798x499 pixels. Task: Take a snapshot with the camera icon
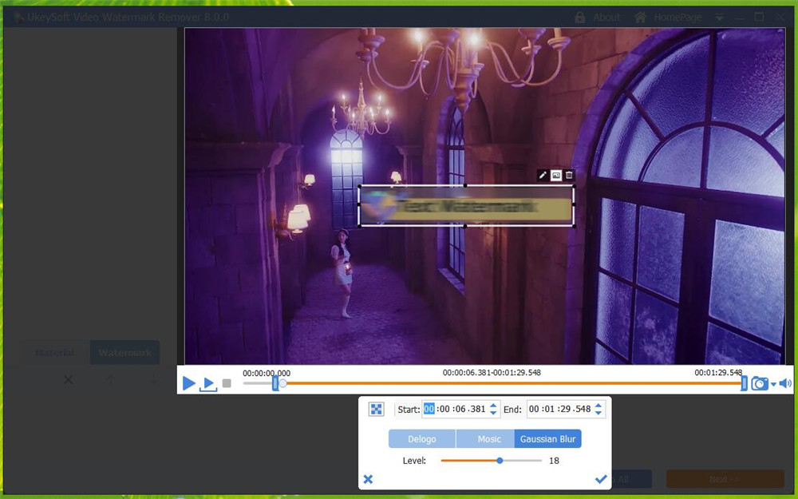[x=760, y=383]
